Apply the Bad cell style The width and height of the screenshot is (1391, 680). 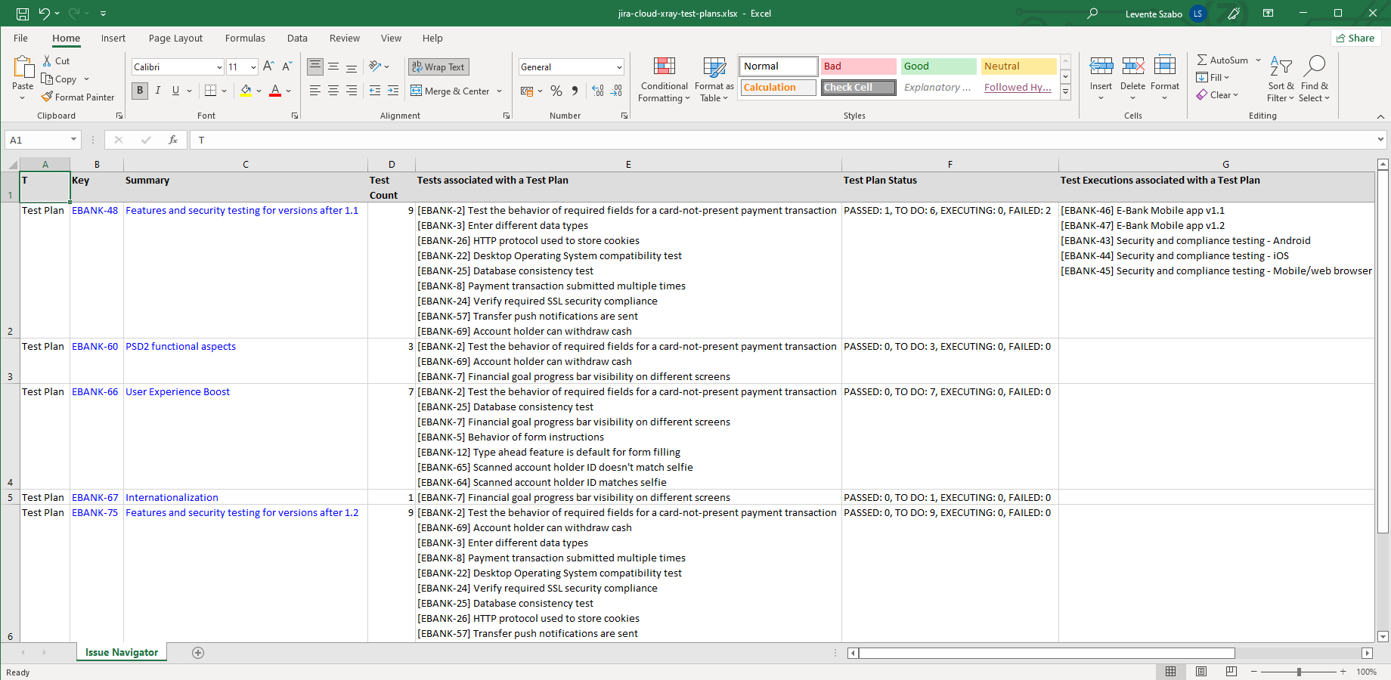858,66
